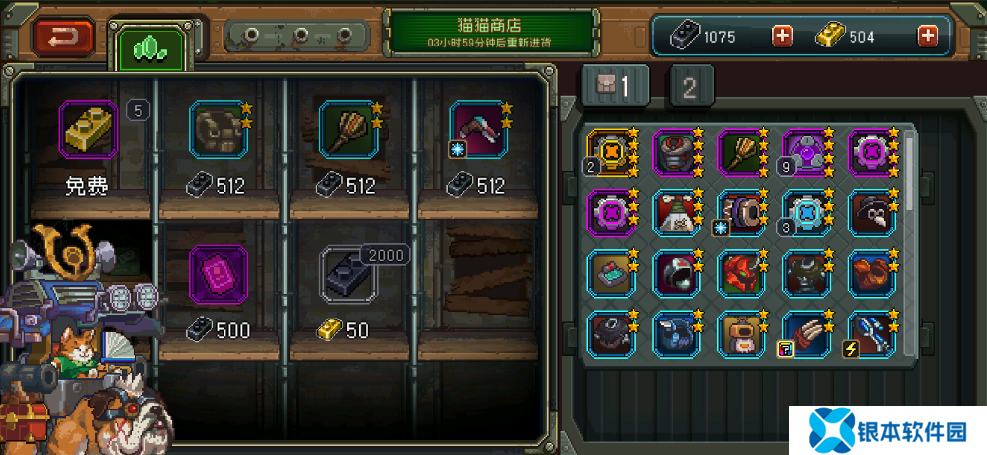Screen dimensions: 987x455
Task: Select the broom item in the shop
Action: (348, 131)
